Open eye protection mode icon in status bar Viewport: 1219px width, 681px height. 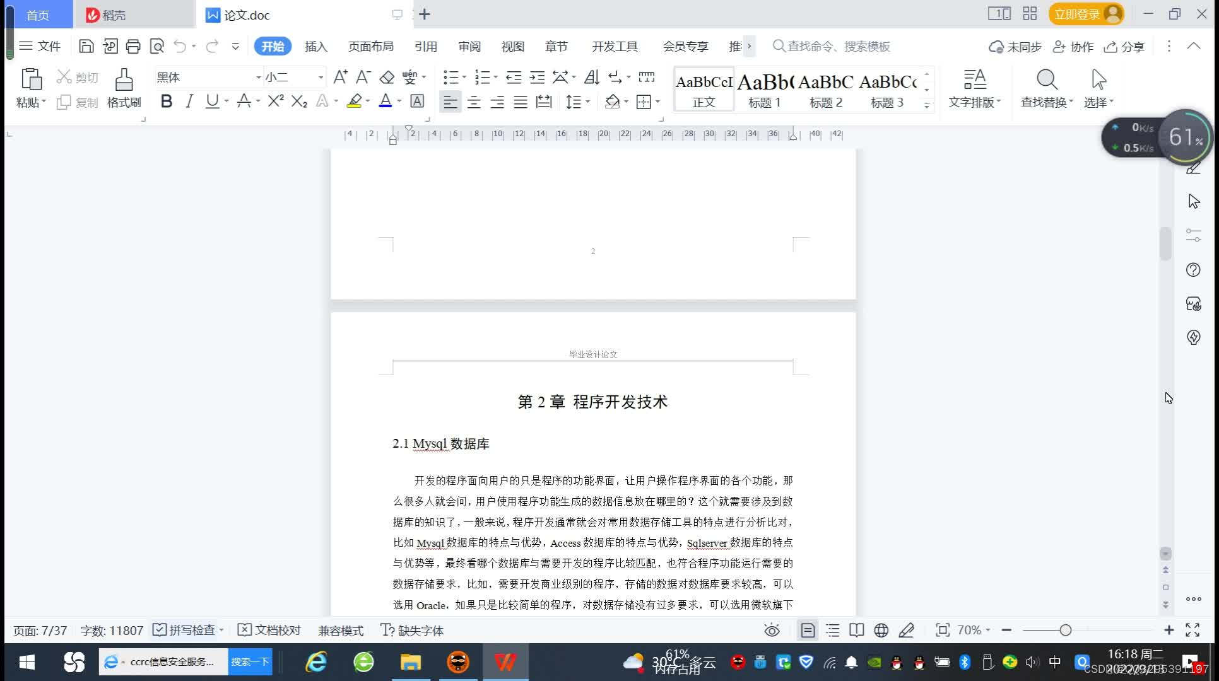(x=772, y=630)
